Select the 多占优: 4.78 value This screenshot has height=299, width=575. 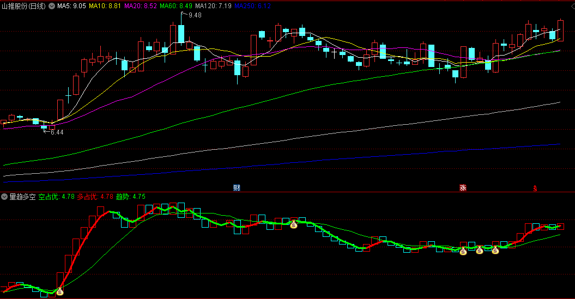pos(95,197)
